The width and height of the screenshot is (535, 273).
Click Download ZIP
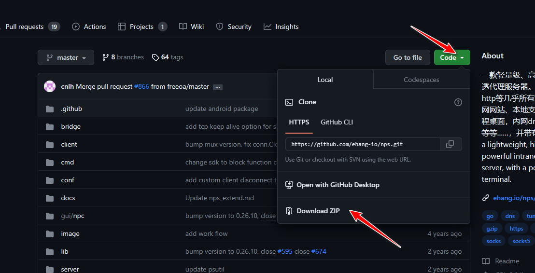point(318,211)
